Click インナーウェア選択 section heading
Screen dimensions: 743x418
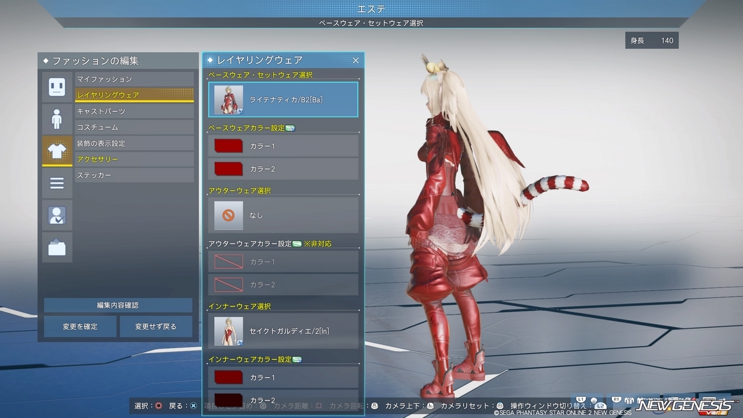pyautogui.click(x=240, y=306)
